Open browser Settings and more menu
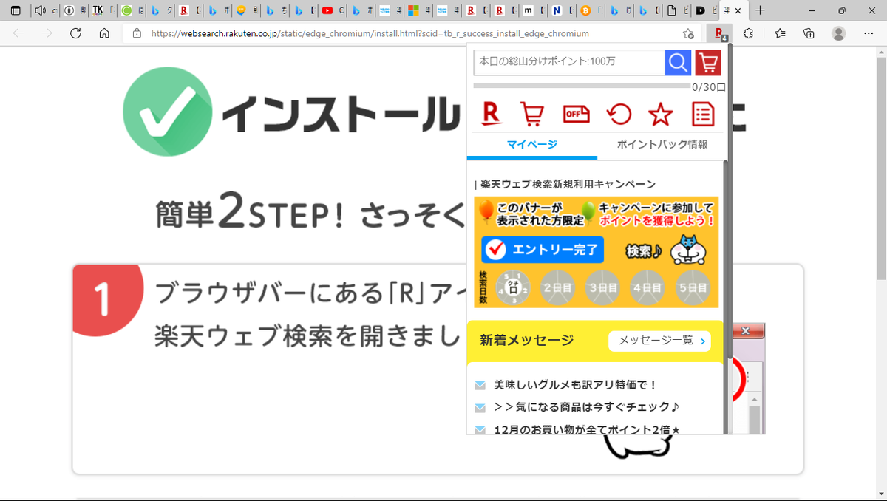Image resolution: width=887 pixels, height=501 pixels. 869,33
